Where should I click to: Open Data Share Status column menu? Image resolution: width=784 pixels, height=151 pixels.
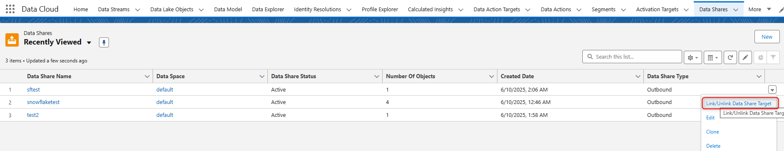click(x=376, y=76)
